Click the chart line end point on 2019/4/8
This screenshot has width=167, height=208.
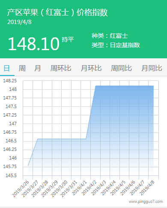(x=154, y=86)
